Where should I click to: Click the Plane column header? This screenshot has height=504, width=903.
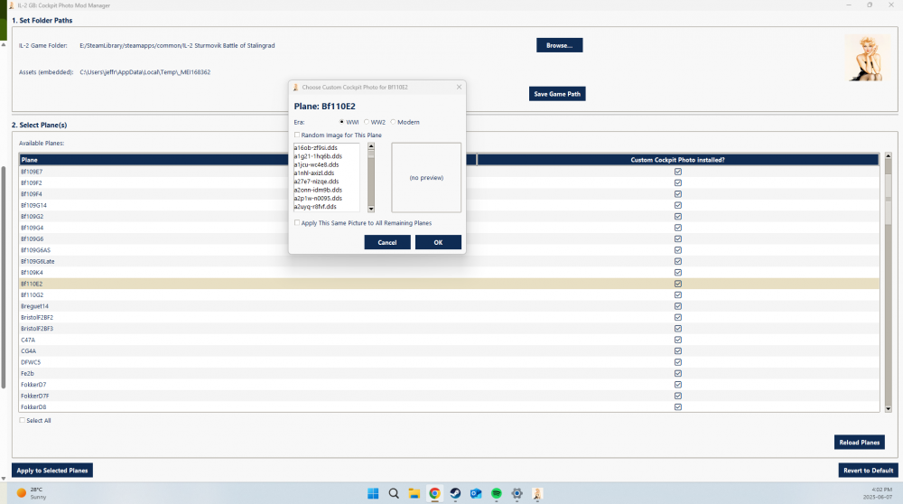tap(247, 160)
